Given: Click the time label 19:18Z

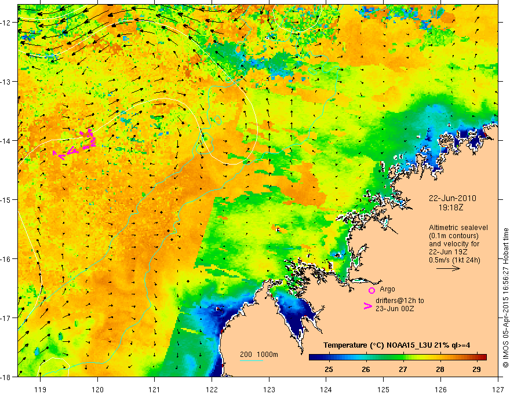Looking at the screenshot, I should (x=451, y=207).
